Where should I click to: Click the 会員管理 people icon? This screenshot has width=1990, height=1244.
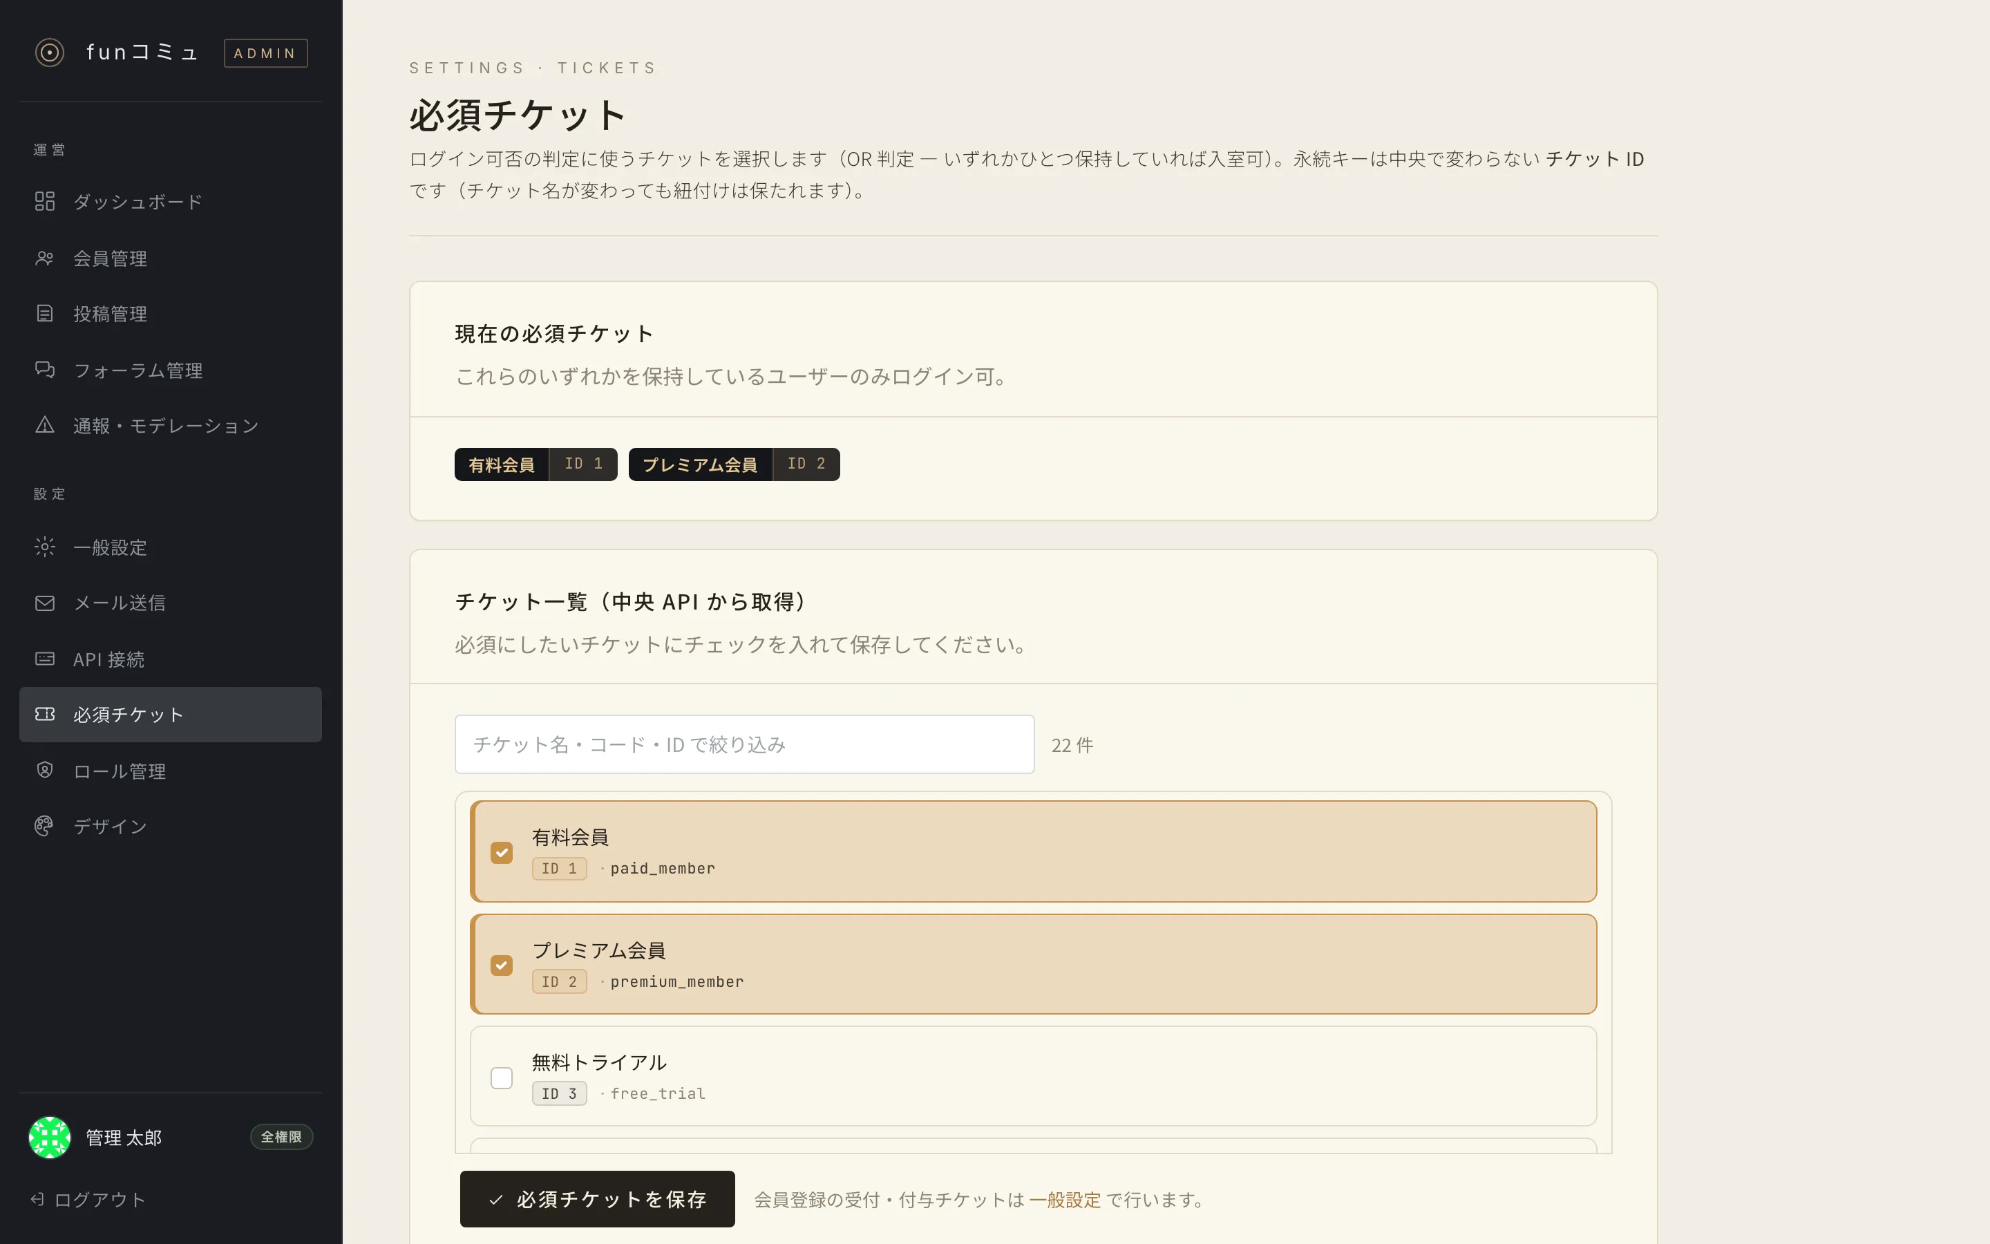(44, 258)
